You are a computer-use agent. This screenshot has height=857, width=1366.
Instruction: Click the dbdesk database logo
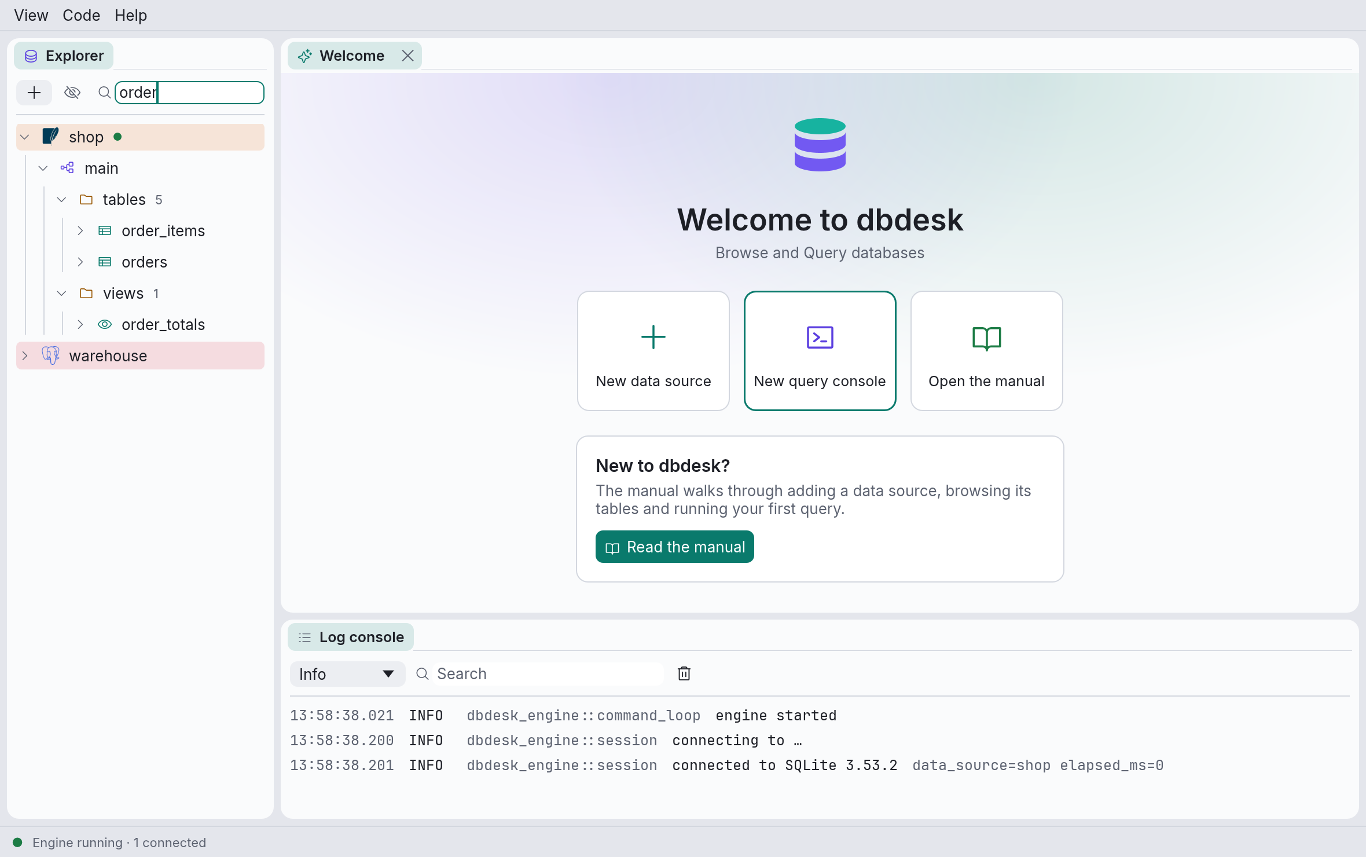coord(820,145)
